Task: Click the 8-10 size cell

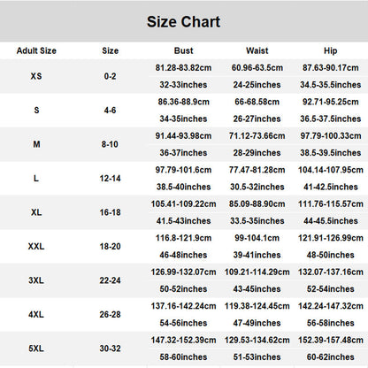Action: point(110,144)
